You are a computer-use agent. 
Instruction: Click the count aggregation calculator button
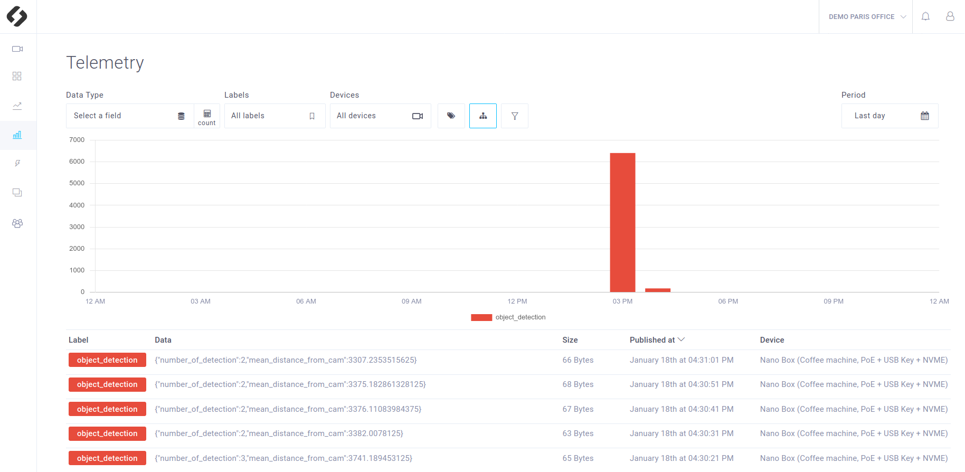(x=207, y=117)
